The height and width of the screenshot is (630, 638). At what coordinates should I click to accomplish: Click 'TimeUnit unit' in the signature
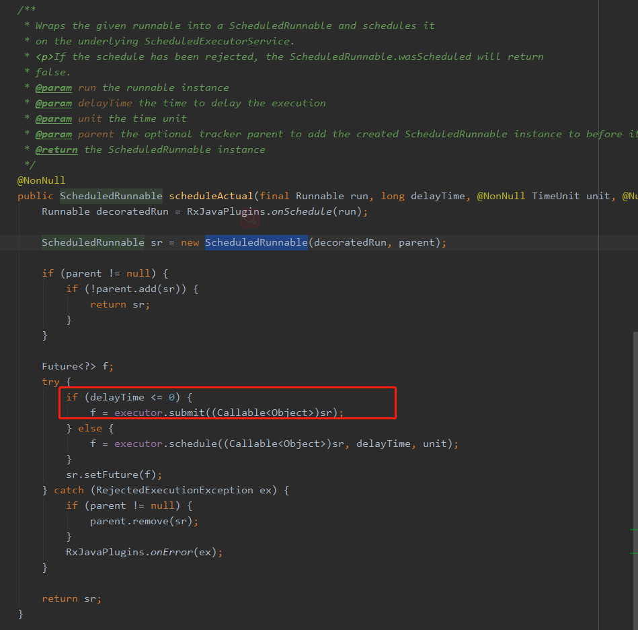(571, 196)
